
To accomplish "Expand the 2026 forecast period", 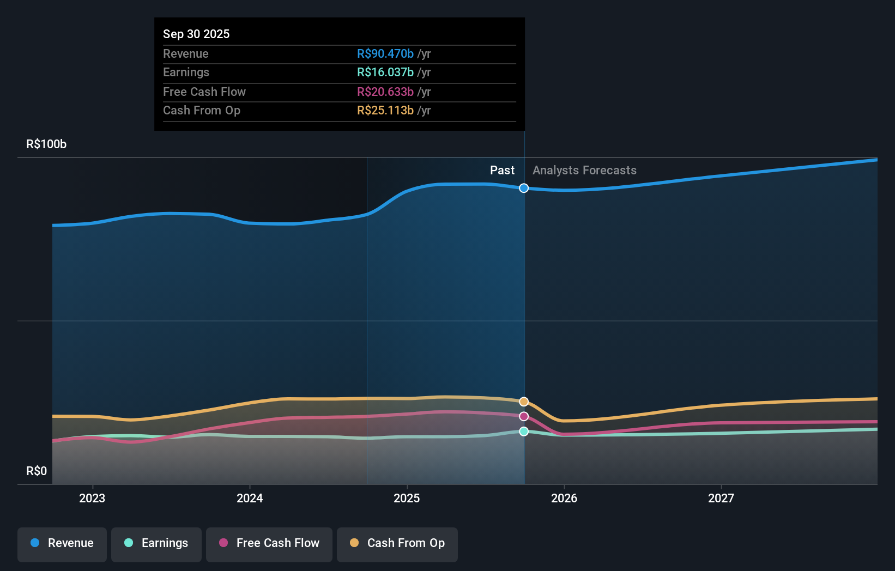I will pos(565,498).
